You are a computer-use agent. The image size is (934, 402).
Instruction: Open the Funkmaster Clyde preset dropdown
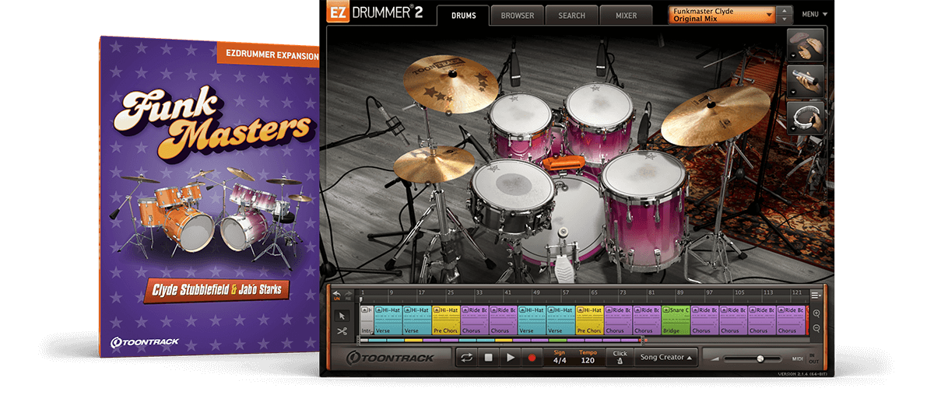pyautogui.click(x=722, y=15)
